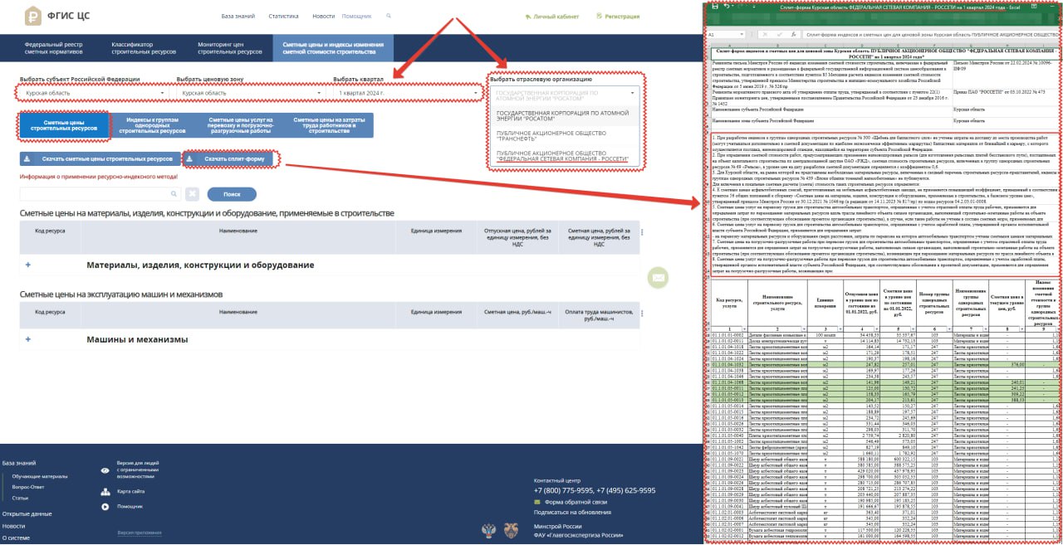Click the magnifier icon inside search field
Viewport: 1063px width, 545px height.
point(175,194)
